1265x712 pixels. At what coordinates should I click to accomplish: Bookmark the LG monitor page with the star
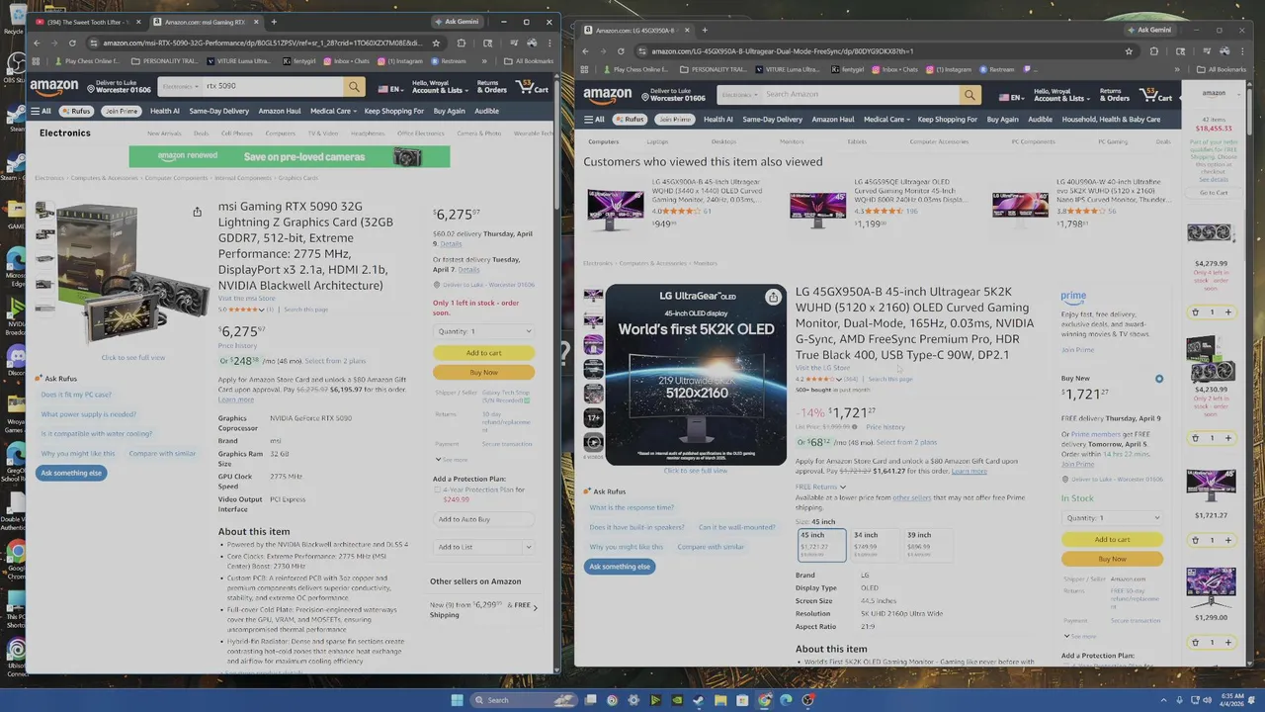[x=1129, y=51]
